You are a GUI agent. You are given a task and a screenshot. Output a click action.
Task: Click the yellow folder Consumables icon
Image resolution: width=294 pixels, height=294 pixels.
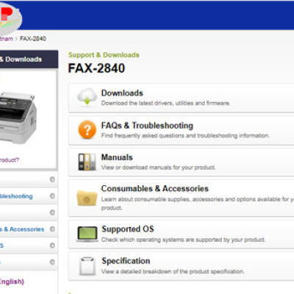[87, 198]
